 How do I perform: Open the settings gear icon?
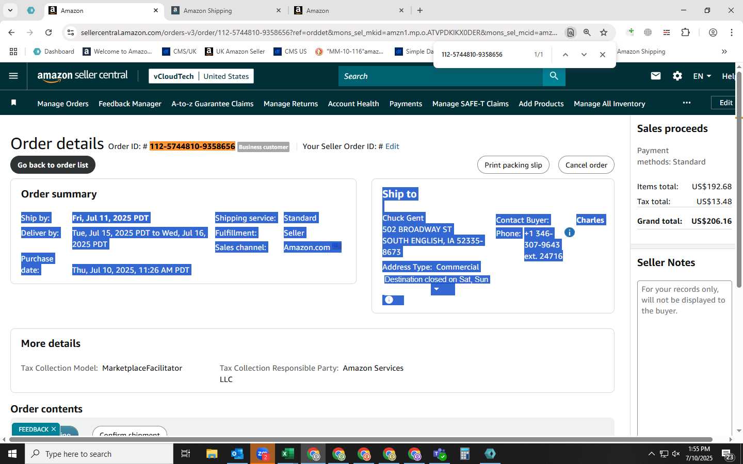click(x=677, y=76)
